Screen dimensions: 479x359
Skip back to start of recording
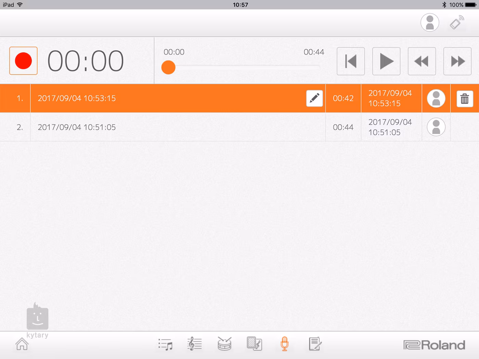[351, 62]
